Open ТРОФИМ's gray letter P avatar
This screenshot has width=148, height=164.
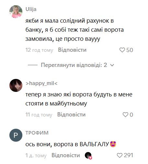pyautogui.click(x=16, y=135)
